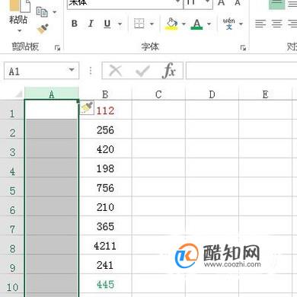The height and width of the screenshot is (297, 297).
Task: Click the Insert Function fx button
Action: click(x=169, y=70)
